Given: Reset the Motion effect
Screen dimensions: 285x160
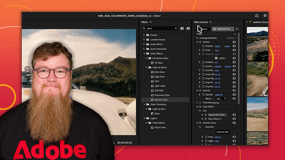Looking at the screenshot, I should click(x=234, y=42).
